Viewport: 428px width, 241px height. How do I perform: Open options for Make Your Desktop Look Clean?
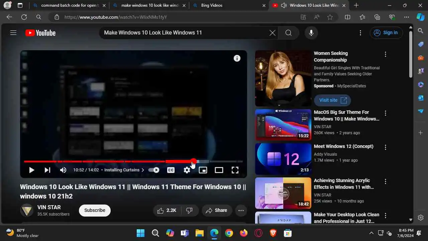pos(386,216)
